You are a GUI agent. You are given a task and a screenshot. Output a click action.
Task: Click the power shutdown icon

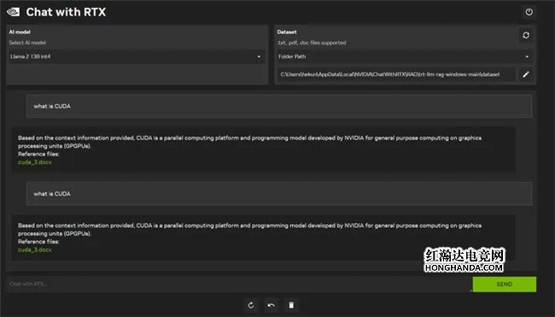[529, 12]
